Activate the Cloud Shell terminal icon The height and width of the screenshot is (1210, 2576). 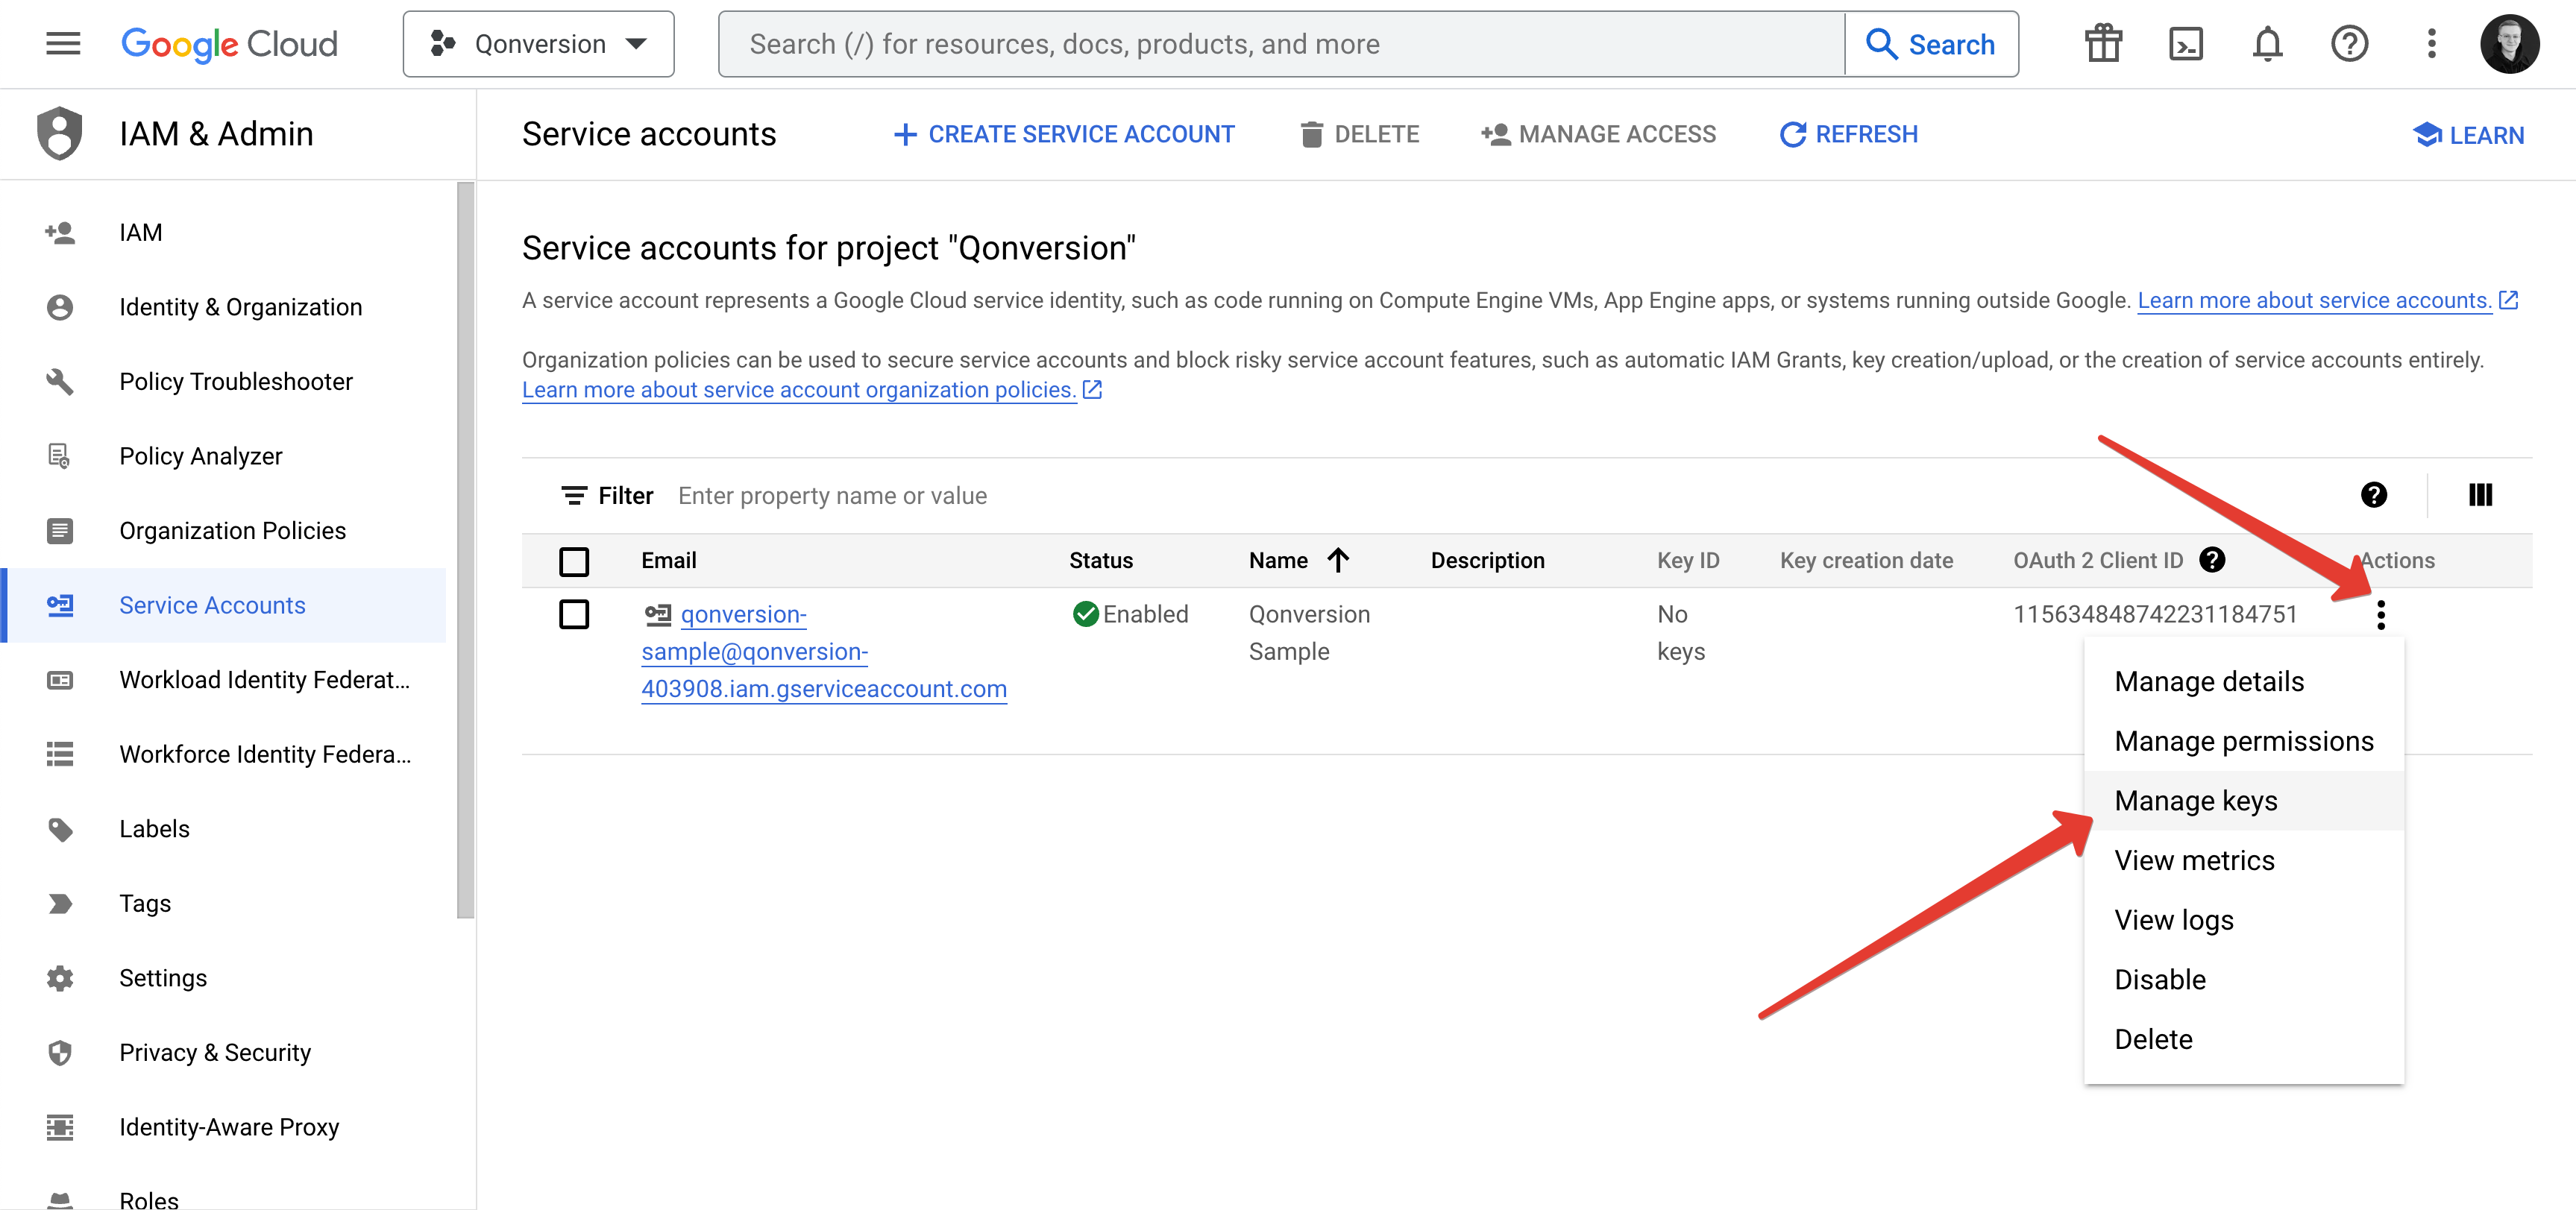click(2185, 44)
